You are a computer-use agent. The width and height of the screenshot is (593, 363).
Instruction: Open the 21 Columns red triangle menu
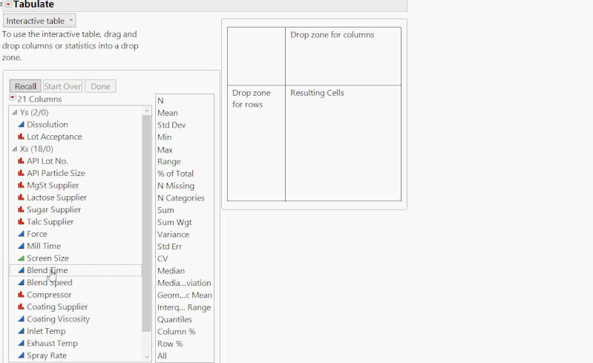point(13,98)
